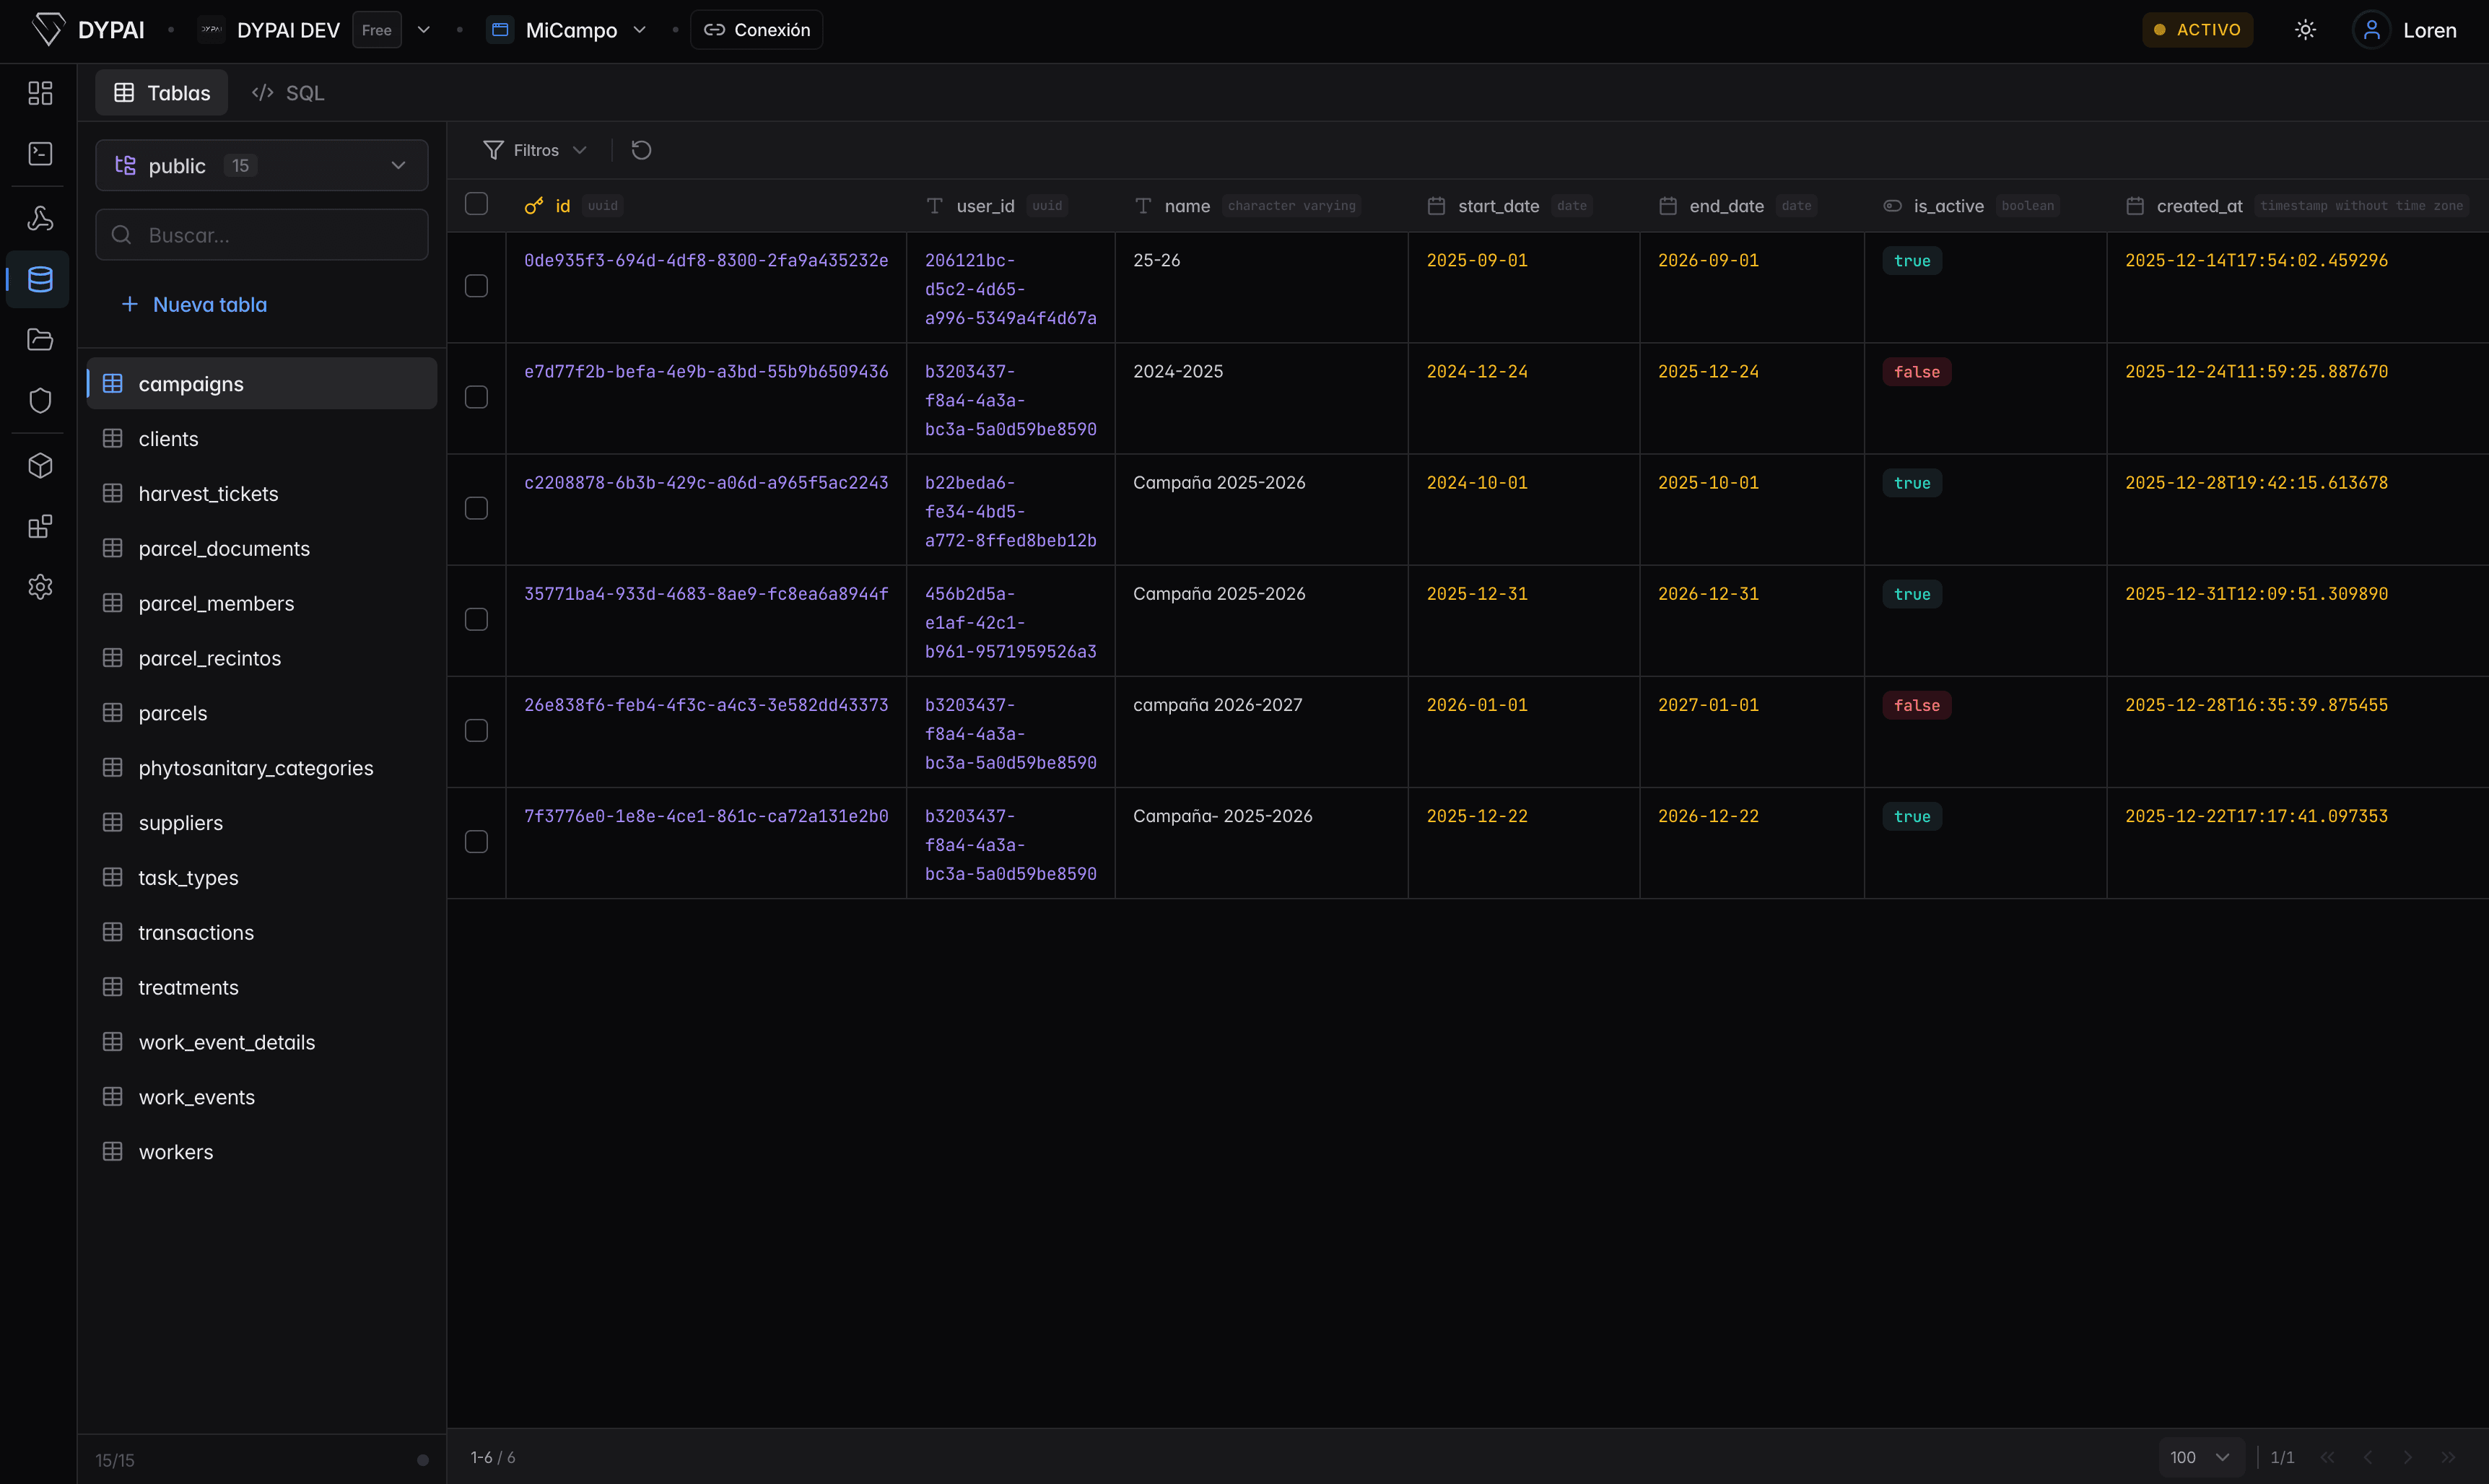Open the public schema dropdown

tap(262, 165)
